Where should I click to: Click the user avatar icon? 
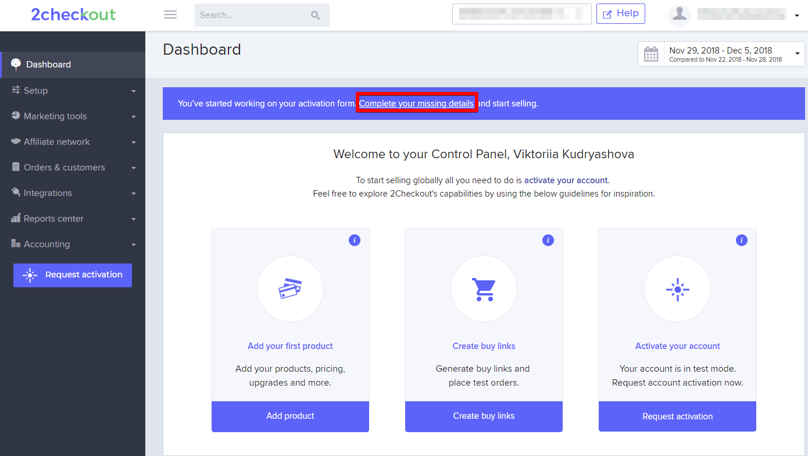coord(680,15)
